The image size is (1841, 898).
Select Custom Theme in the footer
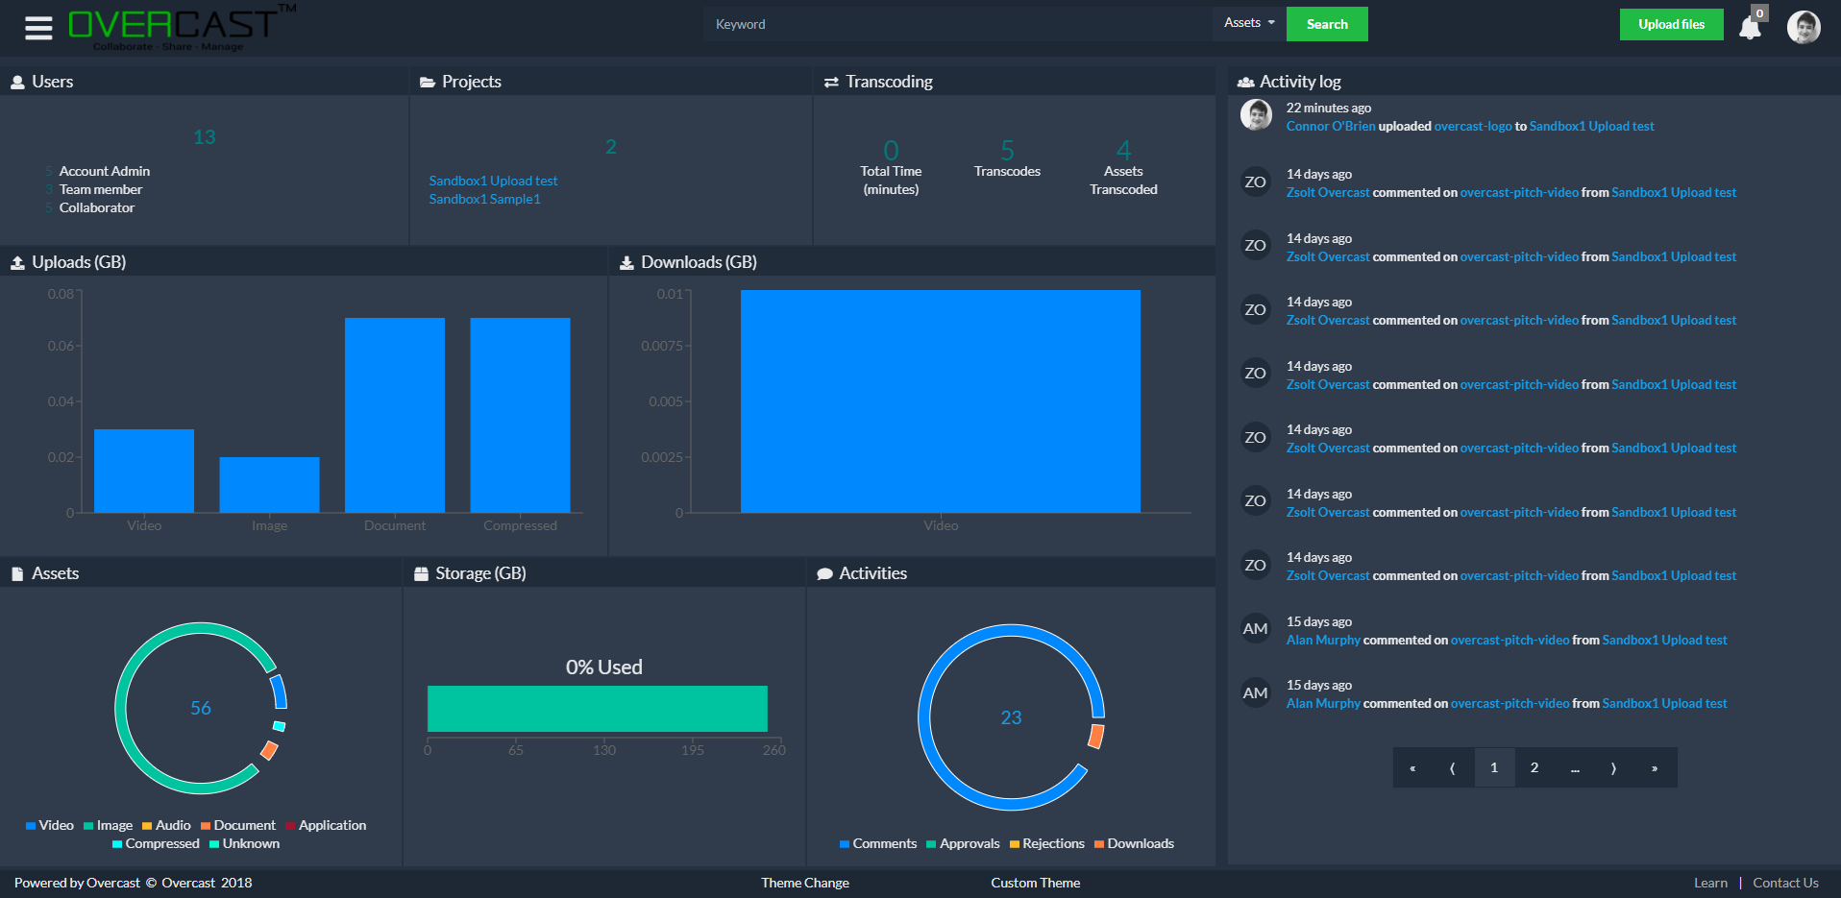point(1035,883)
